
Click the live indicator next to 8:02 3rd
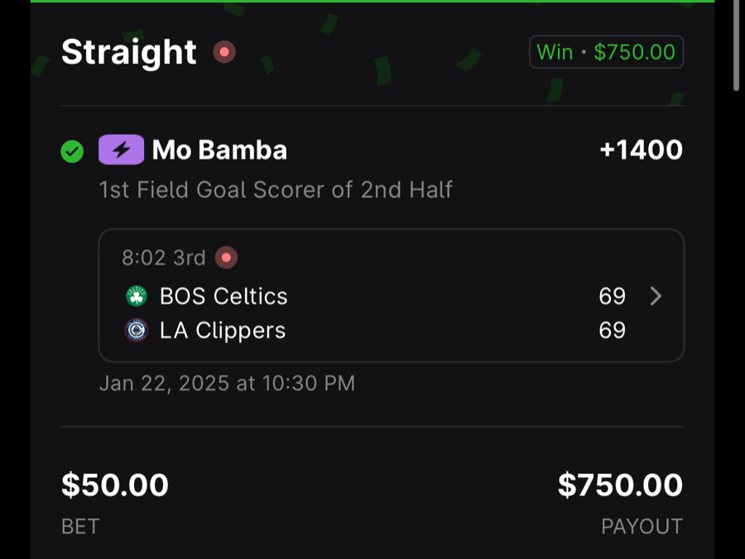(x=226, y=257)
